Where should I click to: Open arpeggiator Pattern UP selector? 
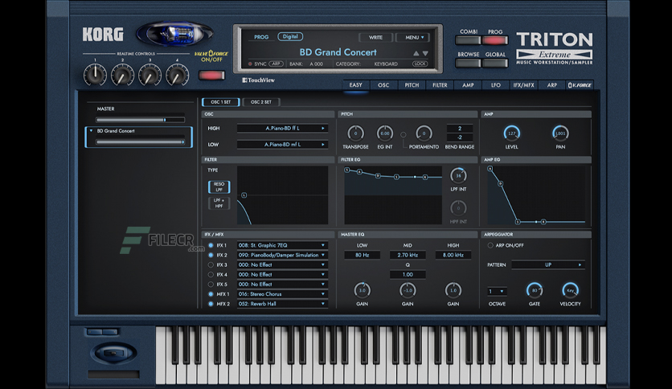[548, 264]
